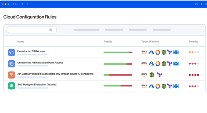Click the Terraform icon in the API Gateway row
Viewport: 207px width, 113px height.
click(x=159, y=75)
